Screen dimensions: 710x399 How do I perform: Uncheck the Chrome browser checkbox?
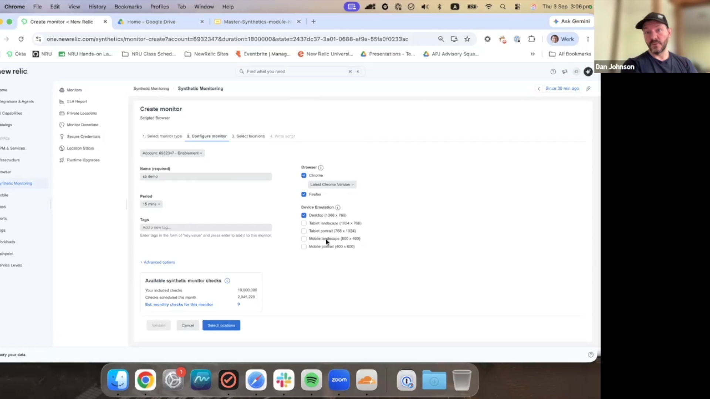304,175
